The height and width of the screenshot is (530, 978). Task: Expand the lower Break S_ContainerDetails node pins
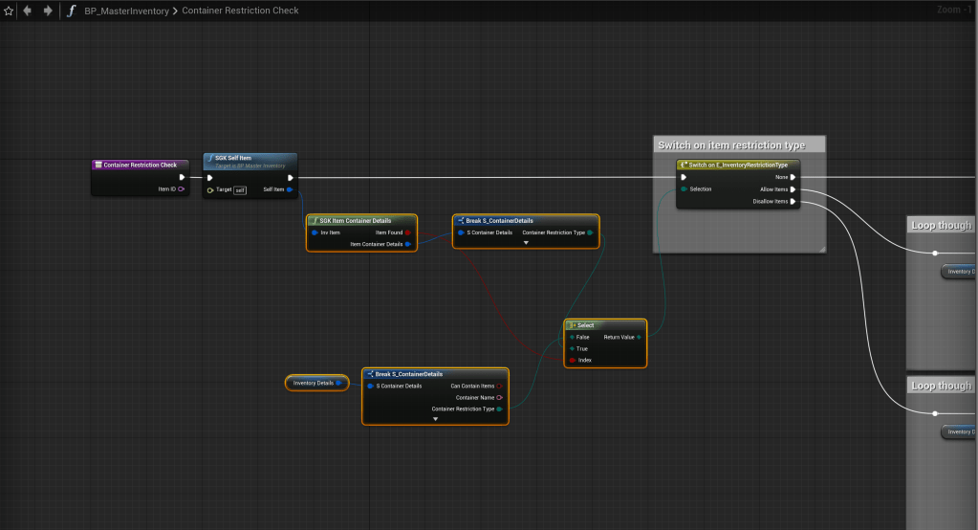435,419
